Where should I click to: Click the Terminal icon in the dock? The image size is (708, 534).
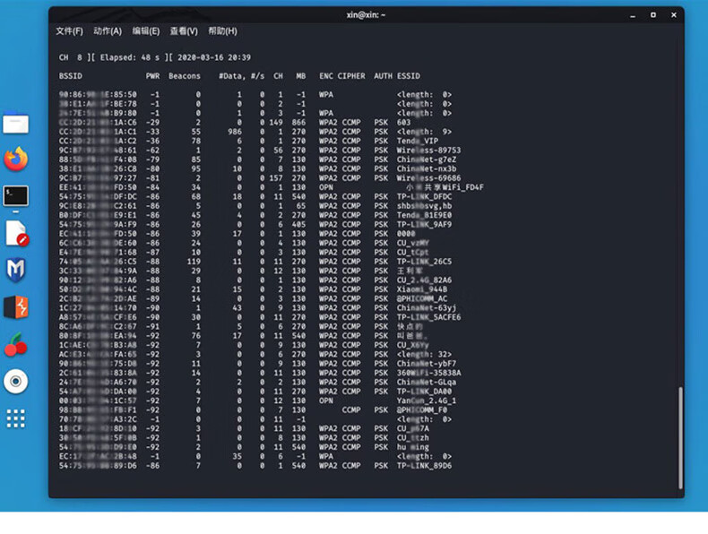click(16, 195)
